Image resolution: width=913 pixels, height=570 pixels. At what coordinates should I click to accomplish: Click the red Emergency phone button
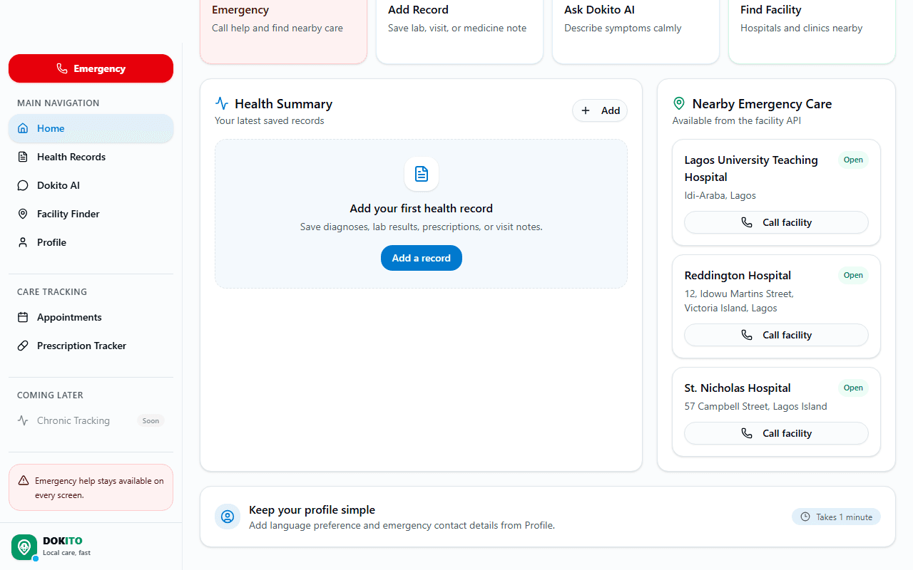pyautogui.click(x=91, y=68)
